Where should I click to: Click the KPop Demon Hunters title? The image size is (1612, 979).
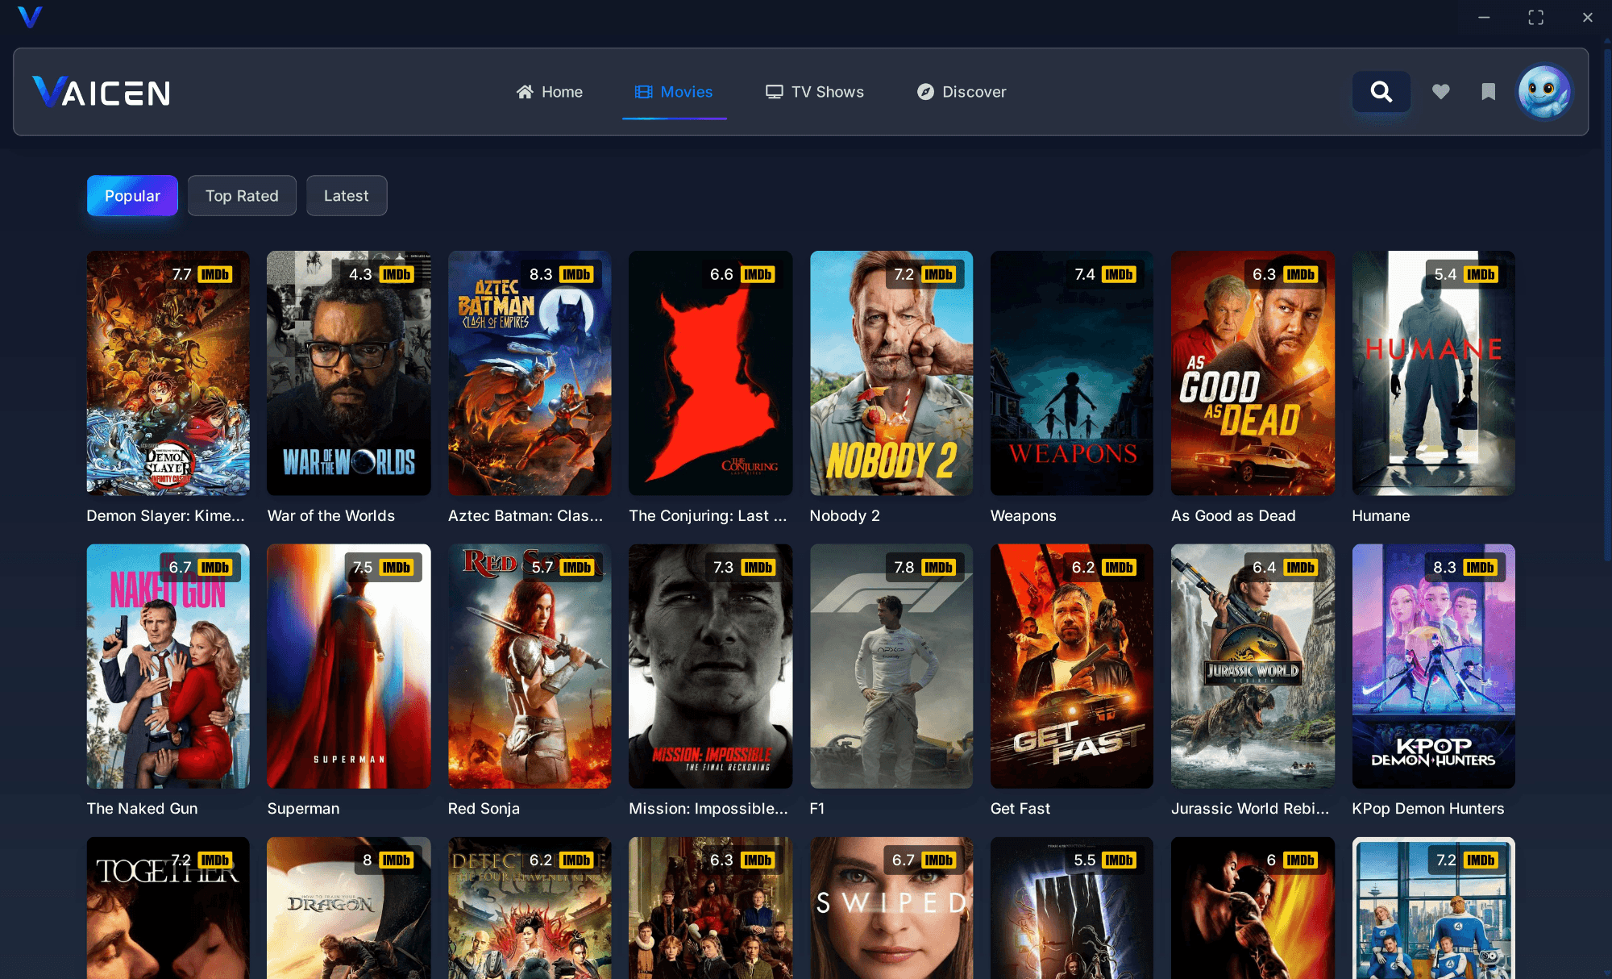tap(1427, 808)
